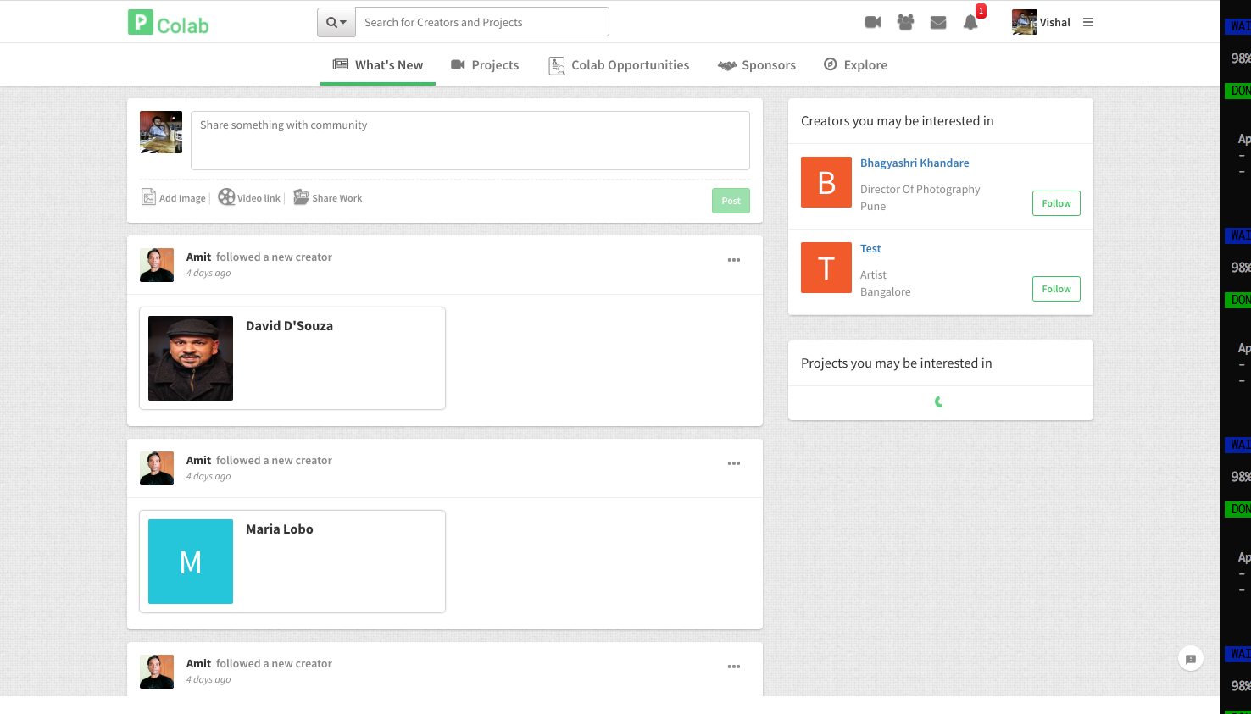Image resolution: width=1251 pixels, height=714 pixels.
Task: Open David D'Souza's profile photo
Action: [x=191, y=358]
